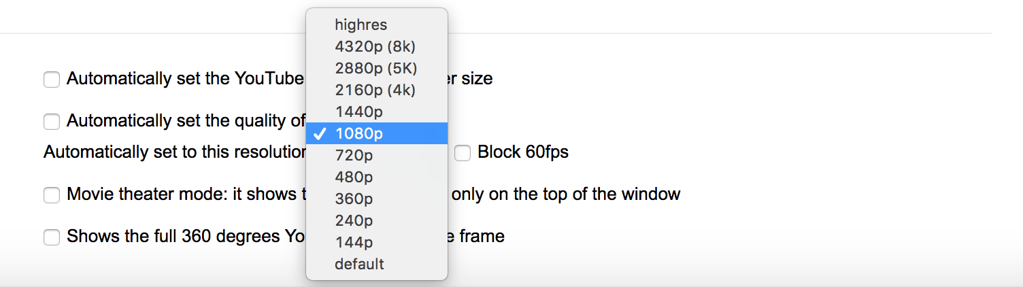This screenshot has width=1023, height=287.
Task: Pick the 480p option
Action: pyautogui.click(x=354, y=177)
